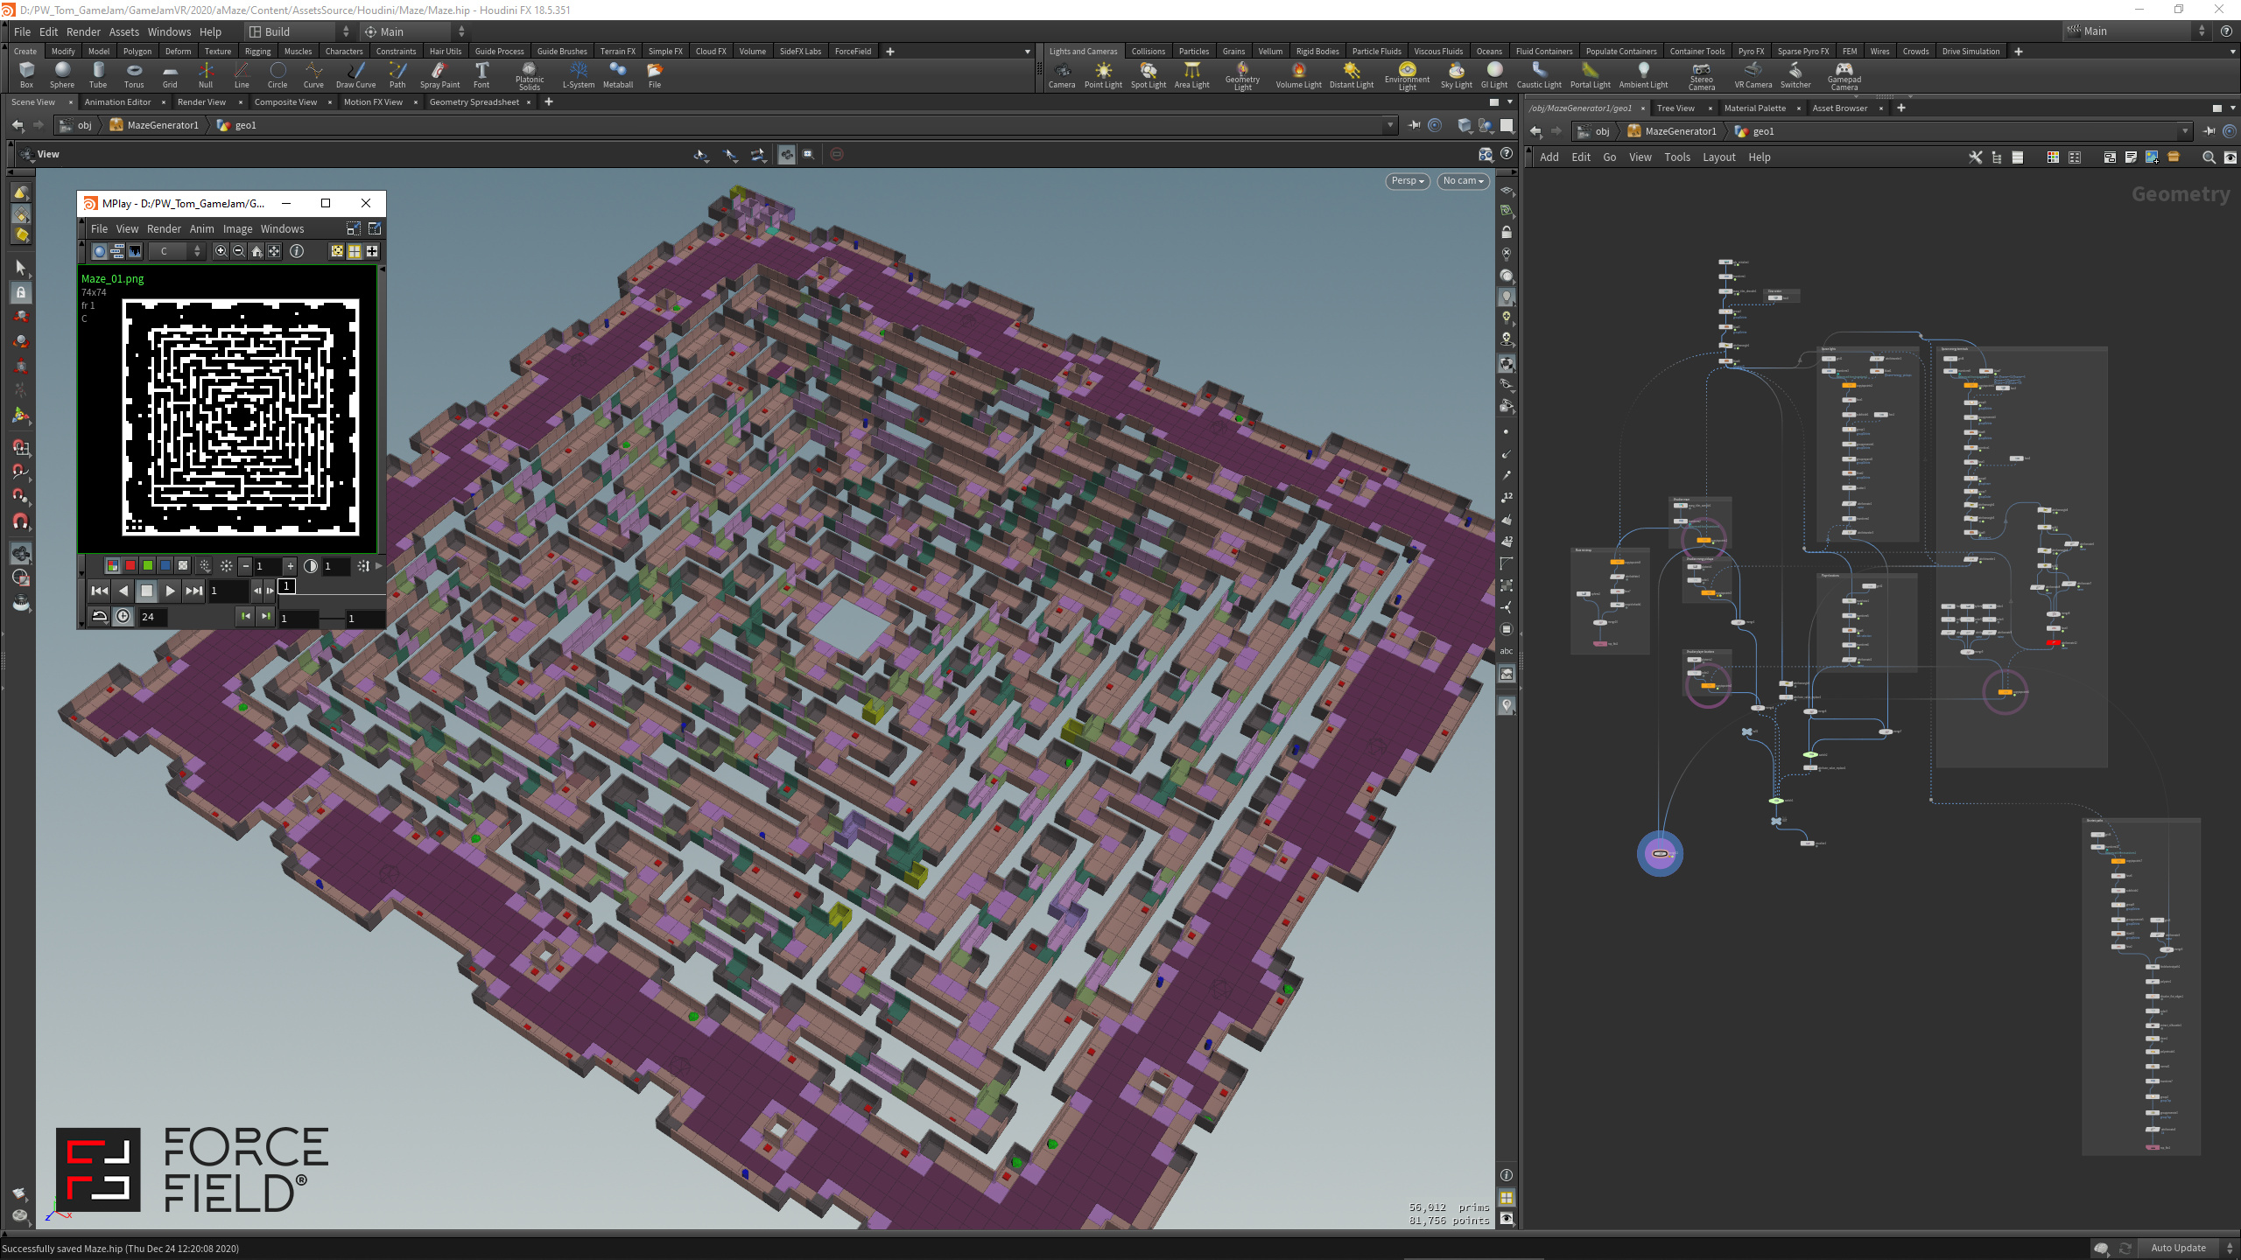The image size is (2241, 1260).
Task: Open the Render menu in MPlay
Action: click(x=163, y=228)
